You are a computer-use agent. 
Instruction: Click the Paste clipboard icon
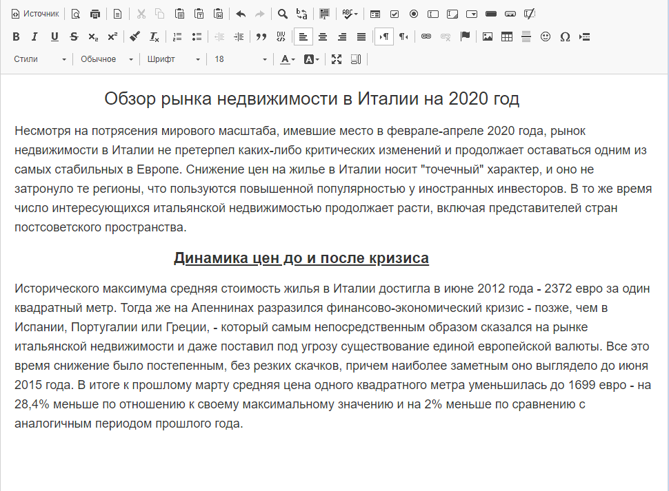[x=179, y=14]
